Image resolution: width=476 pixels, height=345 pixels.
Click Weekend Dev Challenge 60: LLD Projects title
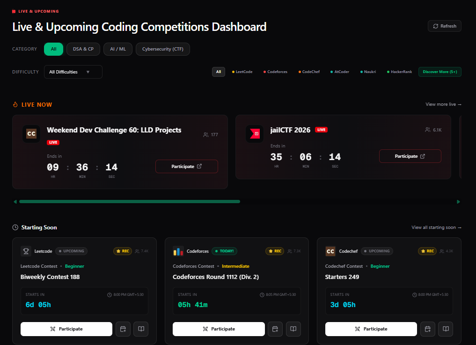pos(114,130)
